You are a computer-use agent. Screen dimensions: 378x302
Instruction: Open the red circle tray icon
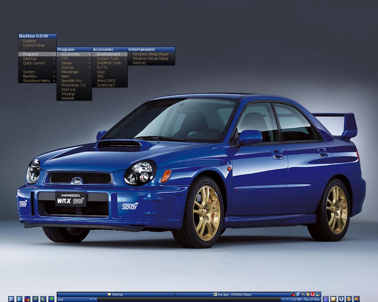pos(313,294)
